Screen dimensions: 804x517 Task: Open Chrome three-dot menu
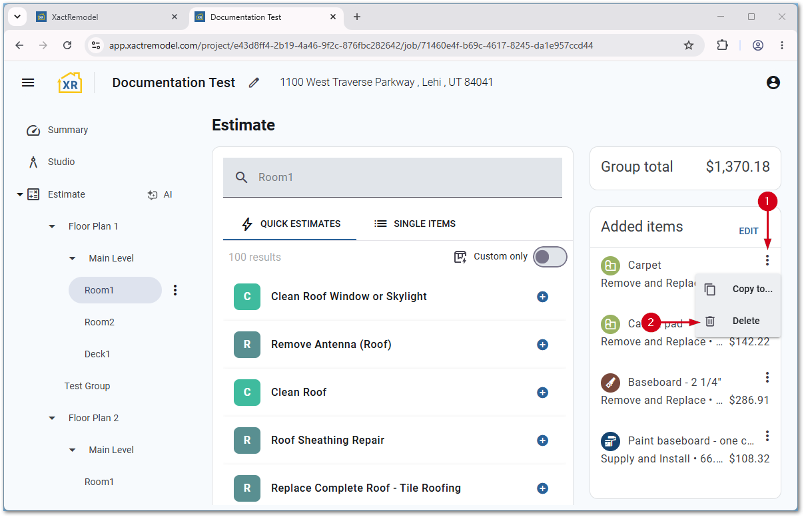click(782, 45)
